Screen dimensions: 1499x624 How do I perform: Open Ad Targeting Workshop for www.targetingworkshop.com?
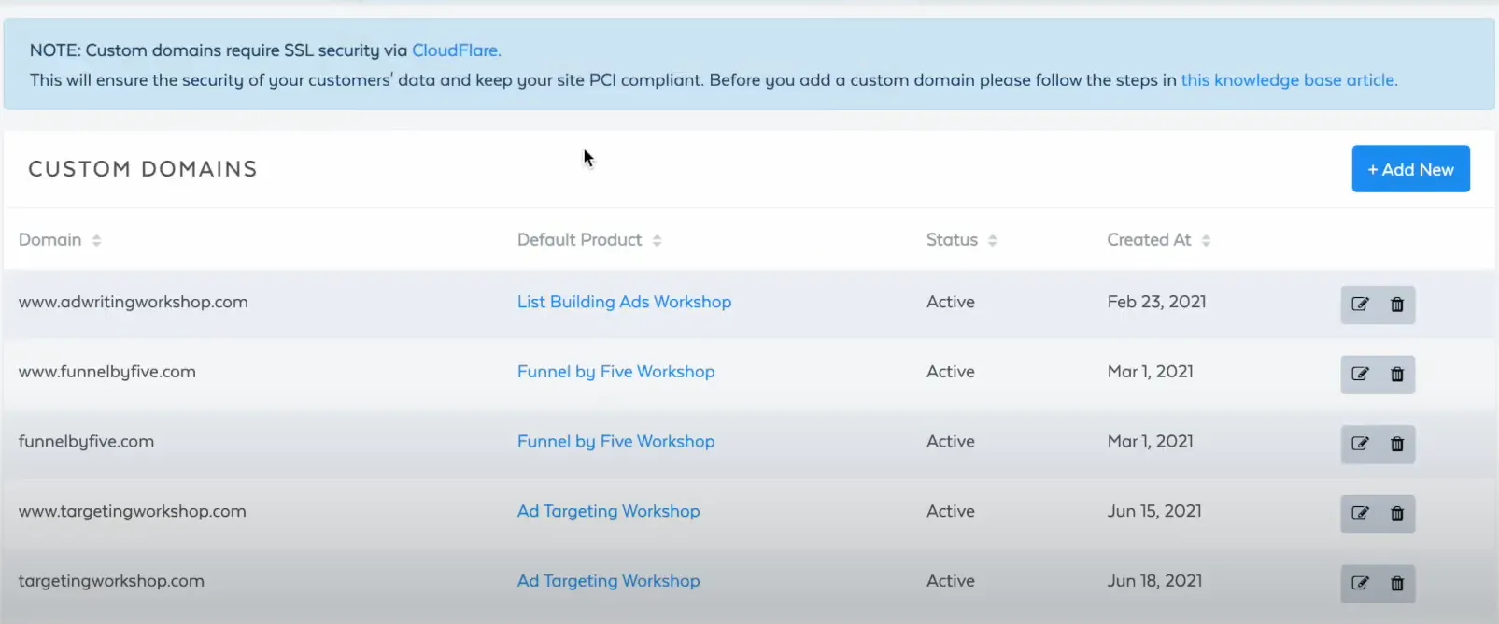(x=608, y=511)
